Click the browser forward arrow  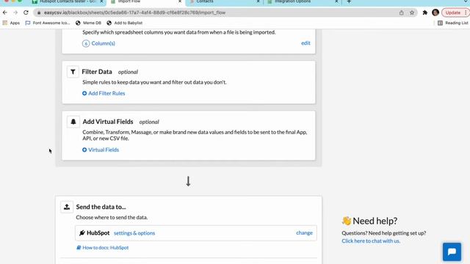(x=15, y=12)
